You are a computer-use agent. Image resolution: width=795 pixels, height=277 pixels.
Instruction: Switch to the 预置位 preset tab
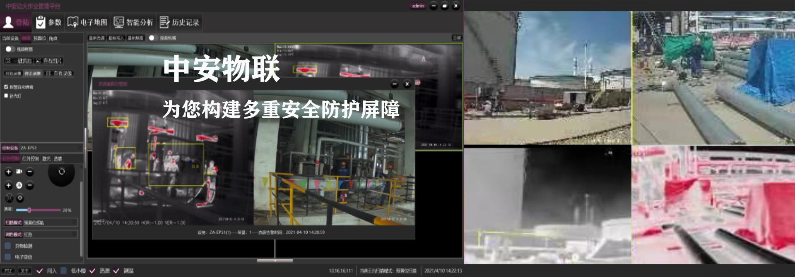(x=40, y=38)
